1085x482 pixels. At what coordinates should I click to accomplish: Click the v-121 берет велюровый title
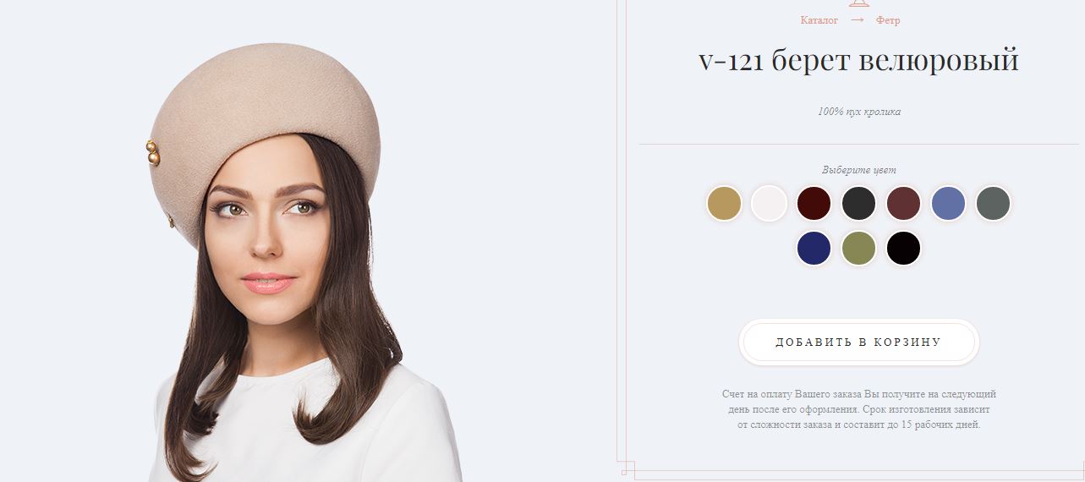[x=858, y=61]
